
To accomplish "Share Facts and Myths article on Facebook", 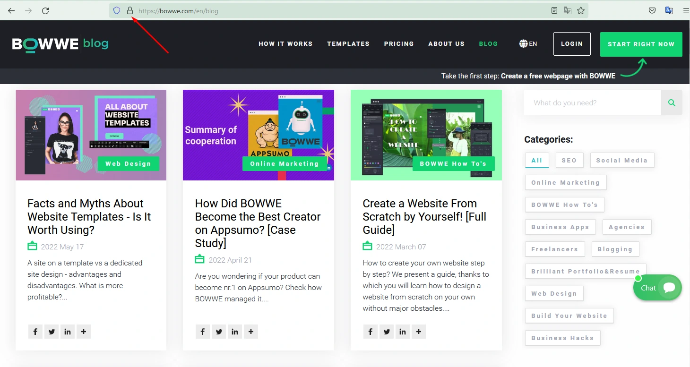I will click(35, 332).
